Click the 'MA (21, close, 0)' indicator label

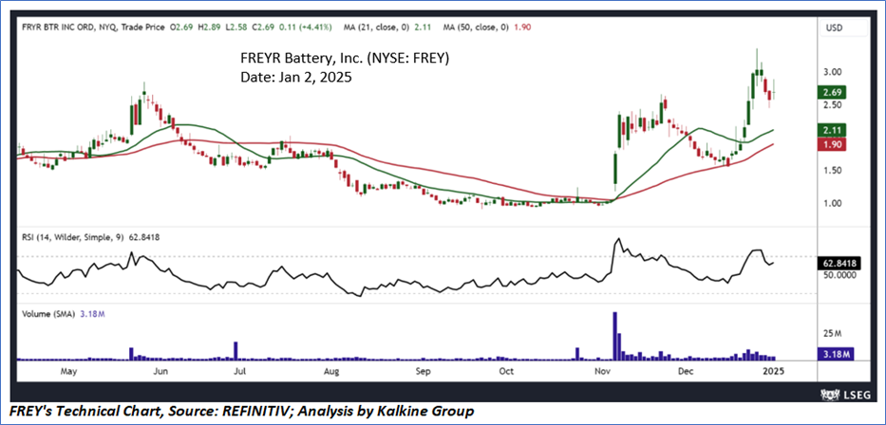tap(377, 27)
